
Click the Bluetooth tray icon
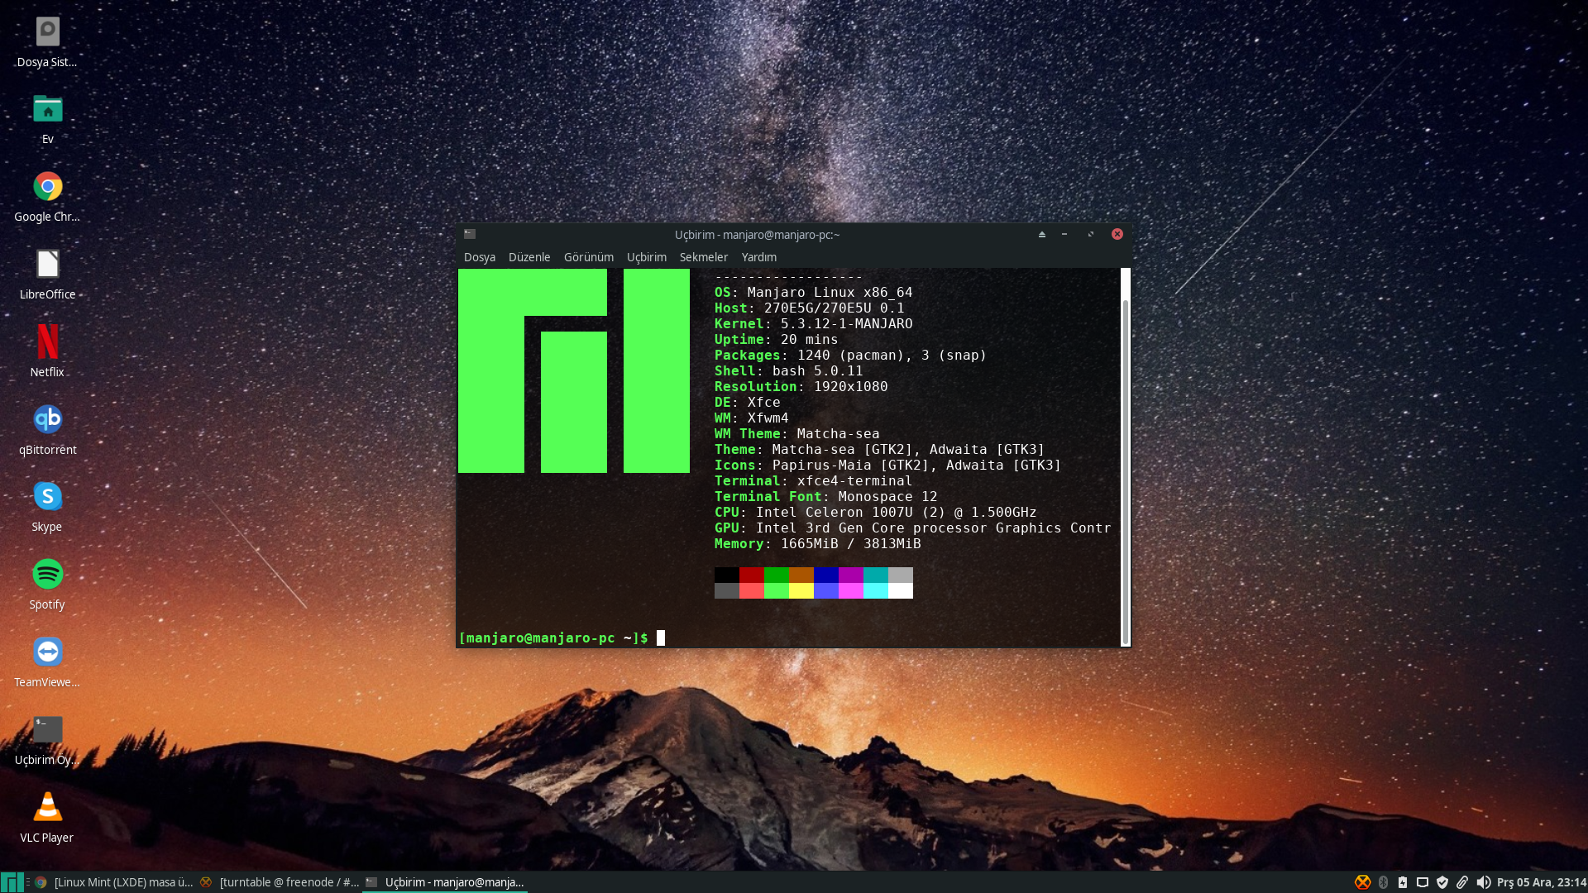1383,882
